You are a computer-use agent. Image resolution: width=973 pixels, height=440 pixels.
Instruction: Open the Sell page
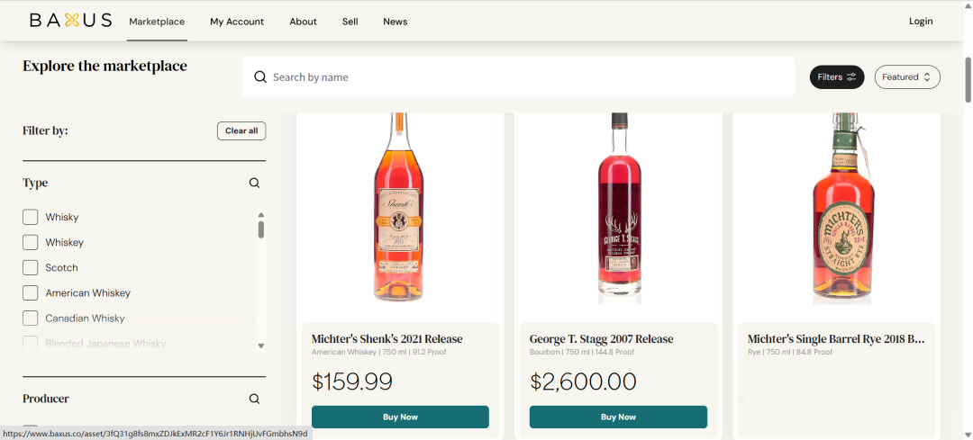(350, 22)
